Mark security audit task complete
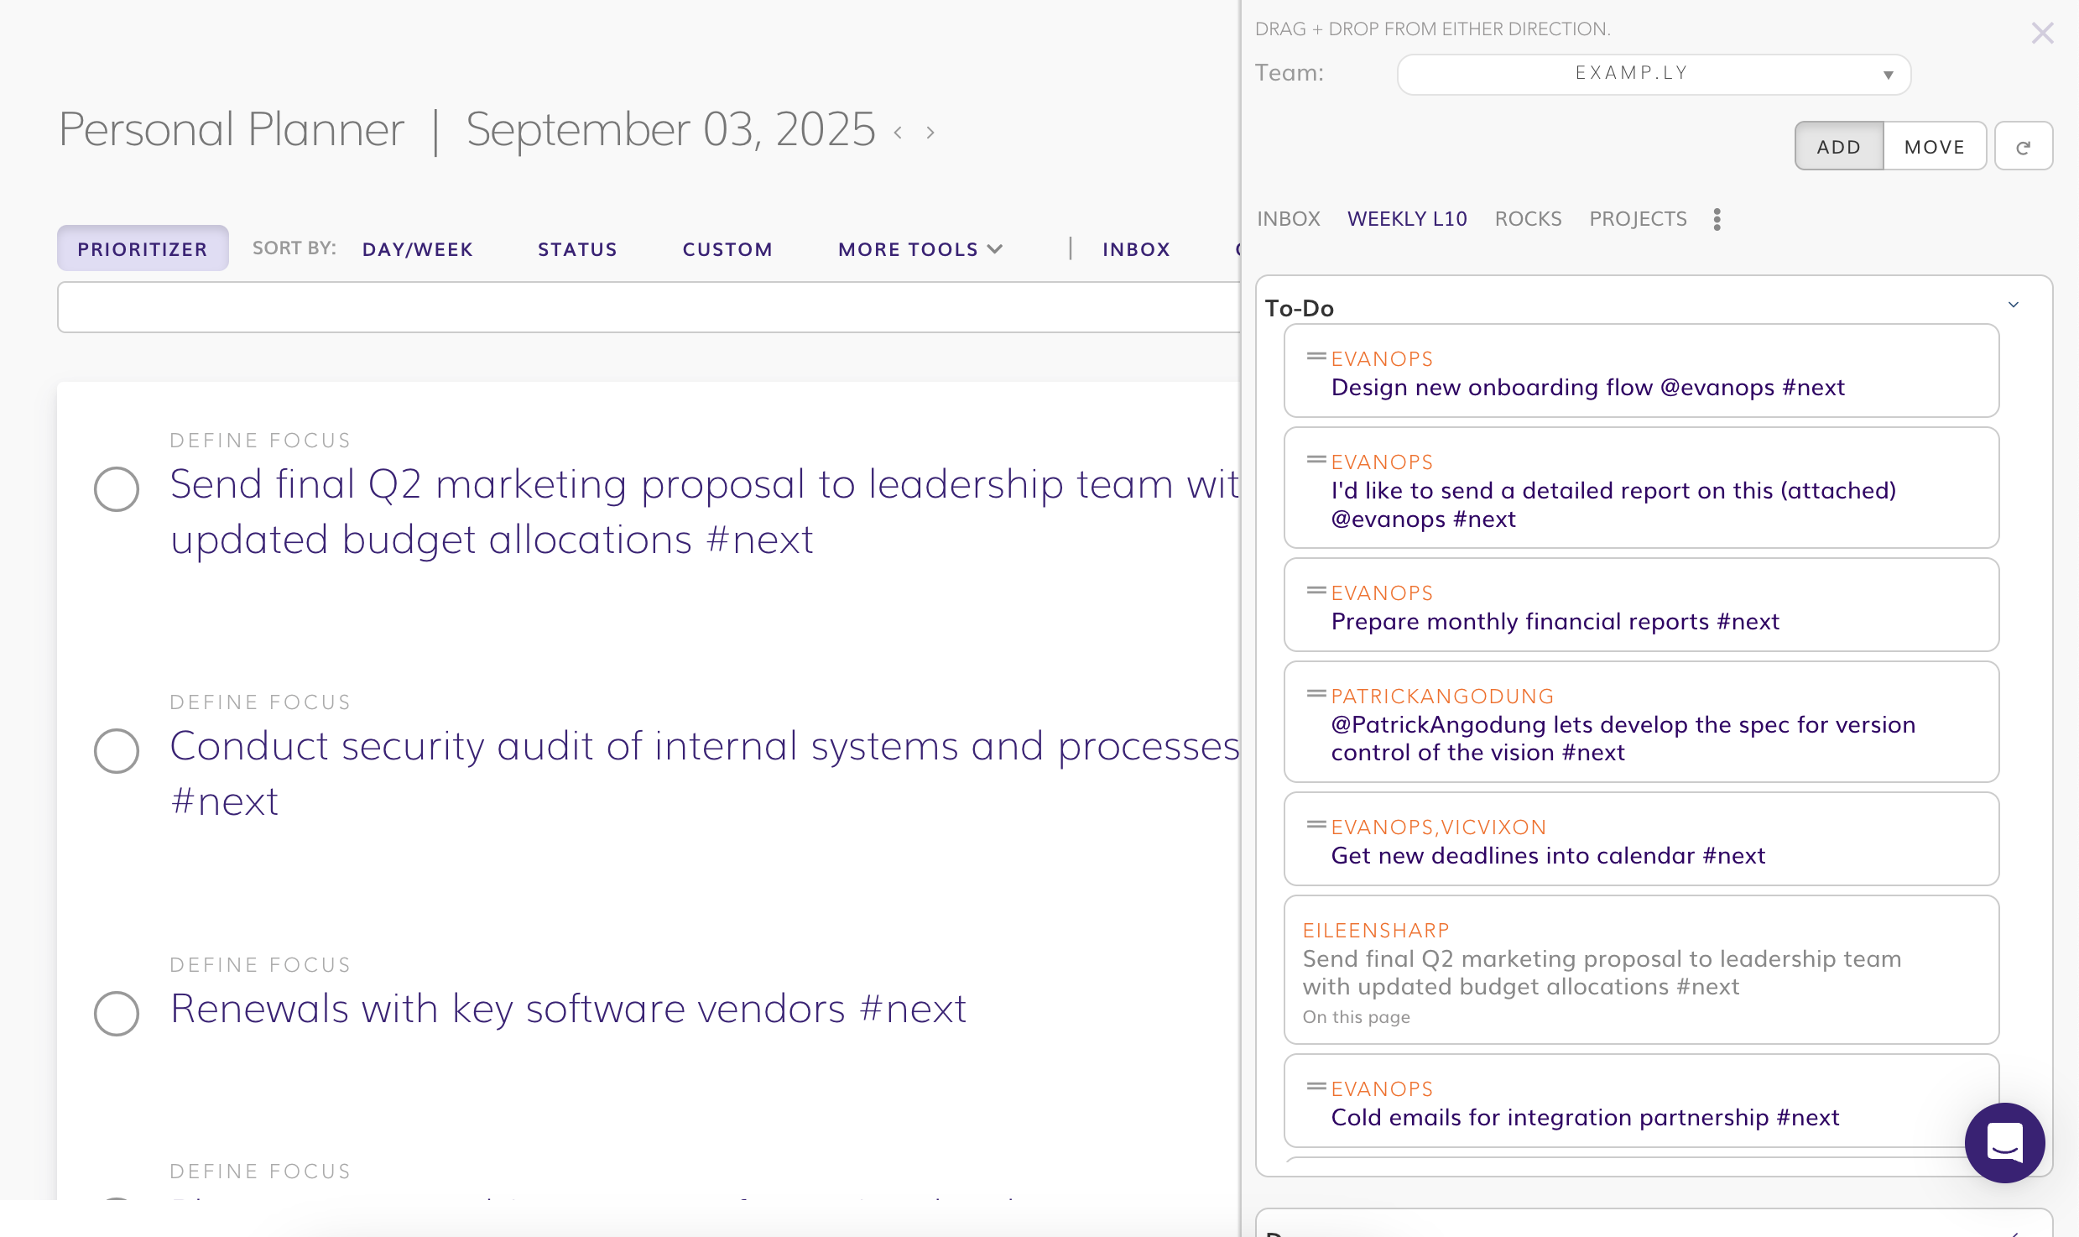The height and width of the screenshot is (1237, 2079). pyautogui.click(x=117, y=751)
